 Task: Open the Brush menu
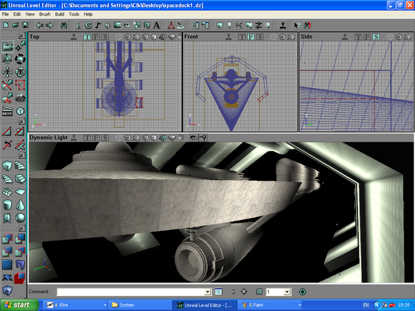coord(45,14)
